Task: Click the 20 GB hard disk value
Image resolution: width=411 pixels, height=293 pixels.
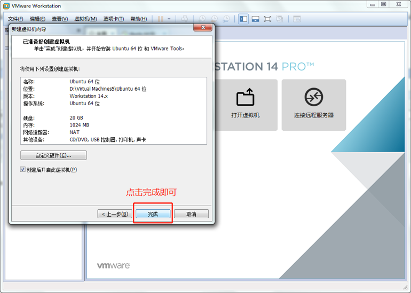Action: coord(76,117)
